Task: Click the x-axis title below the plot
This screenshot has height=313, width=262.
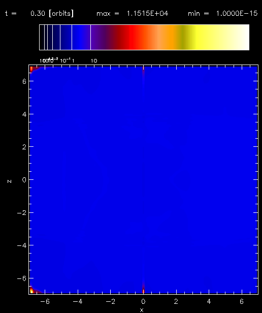Action: [x=142, y=310]
